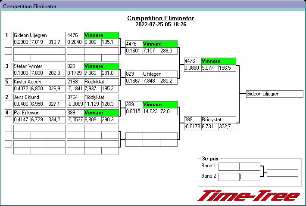Select the Stefan Winter name field
306x206 pixels.
[39, 66]
